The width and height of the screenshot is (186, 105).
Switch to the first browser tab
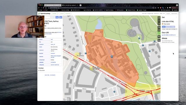53,5
